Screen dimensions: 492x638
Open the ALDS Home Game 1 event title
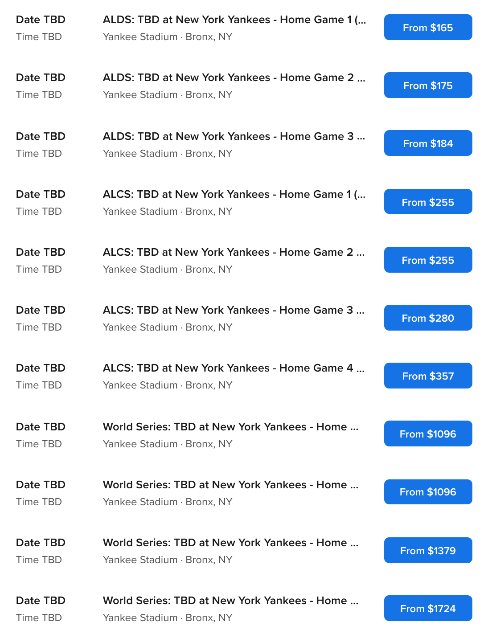234,20
